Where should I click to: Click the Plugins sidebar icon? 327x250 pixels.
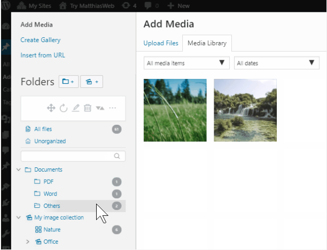click(x=6, y=203)
